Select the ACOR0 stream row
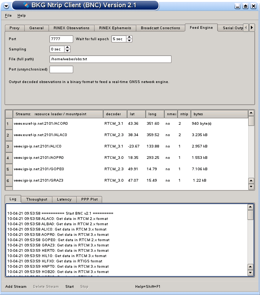The width and height of the screenshot is (260, 295). tap(57, 124)
